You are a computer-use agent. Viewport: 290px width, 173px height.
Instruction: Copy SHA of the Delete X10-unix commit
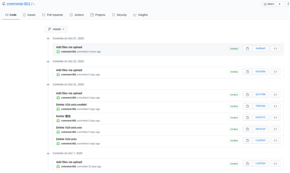(247, 140)
